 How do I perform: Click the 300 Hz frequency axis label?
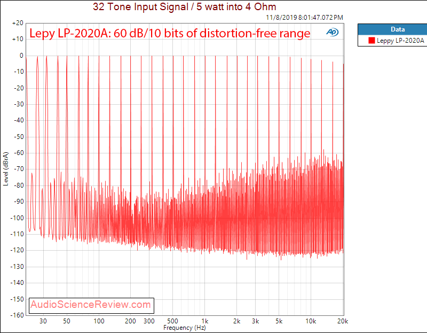point(149,321)
